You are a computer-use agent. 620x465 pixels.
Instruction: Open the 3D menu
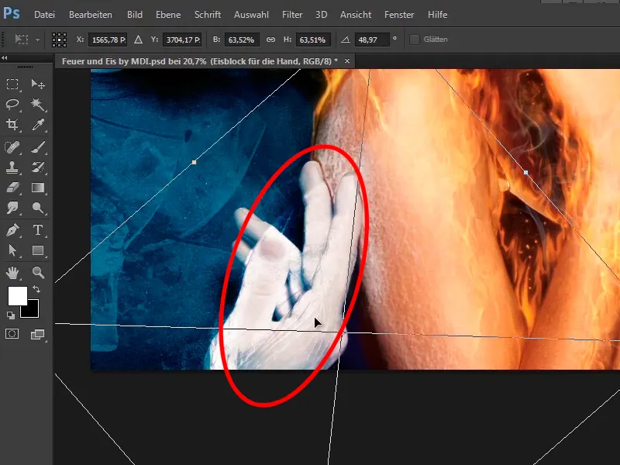[x=321, y=15]
